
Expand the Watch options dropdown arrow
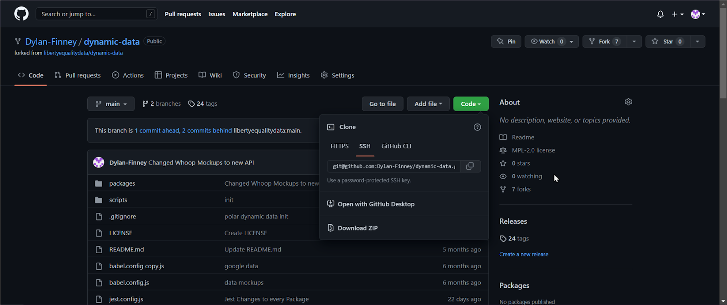tap(572, 41)
